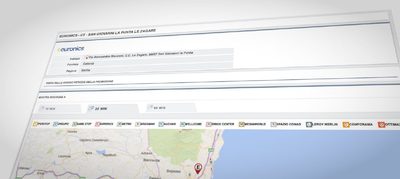Click Agira on the map
Screen dimensions: 400x179
pos(89,153)
